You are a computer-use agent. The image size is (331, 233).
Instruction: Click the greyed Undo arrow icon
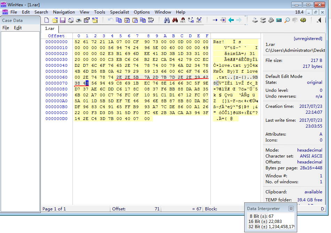(110, 20)
